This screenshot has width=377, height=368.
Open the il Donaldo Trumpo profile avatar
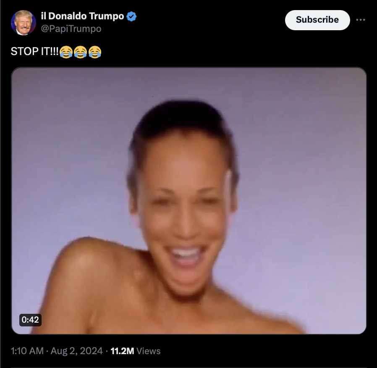[x=24, y=23]
